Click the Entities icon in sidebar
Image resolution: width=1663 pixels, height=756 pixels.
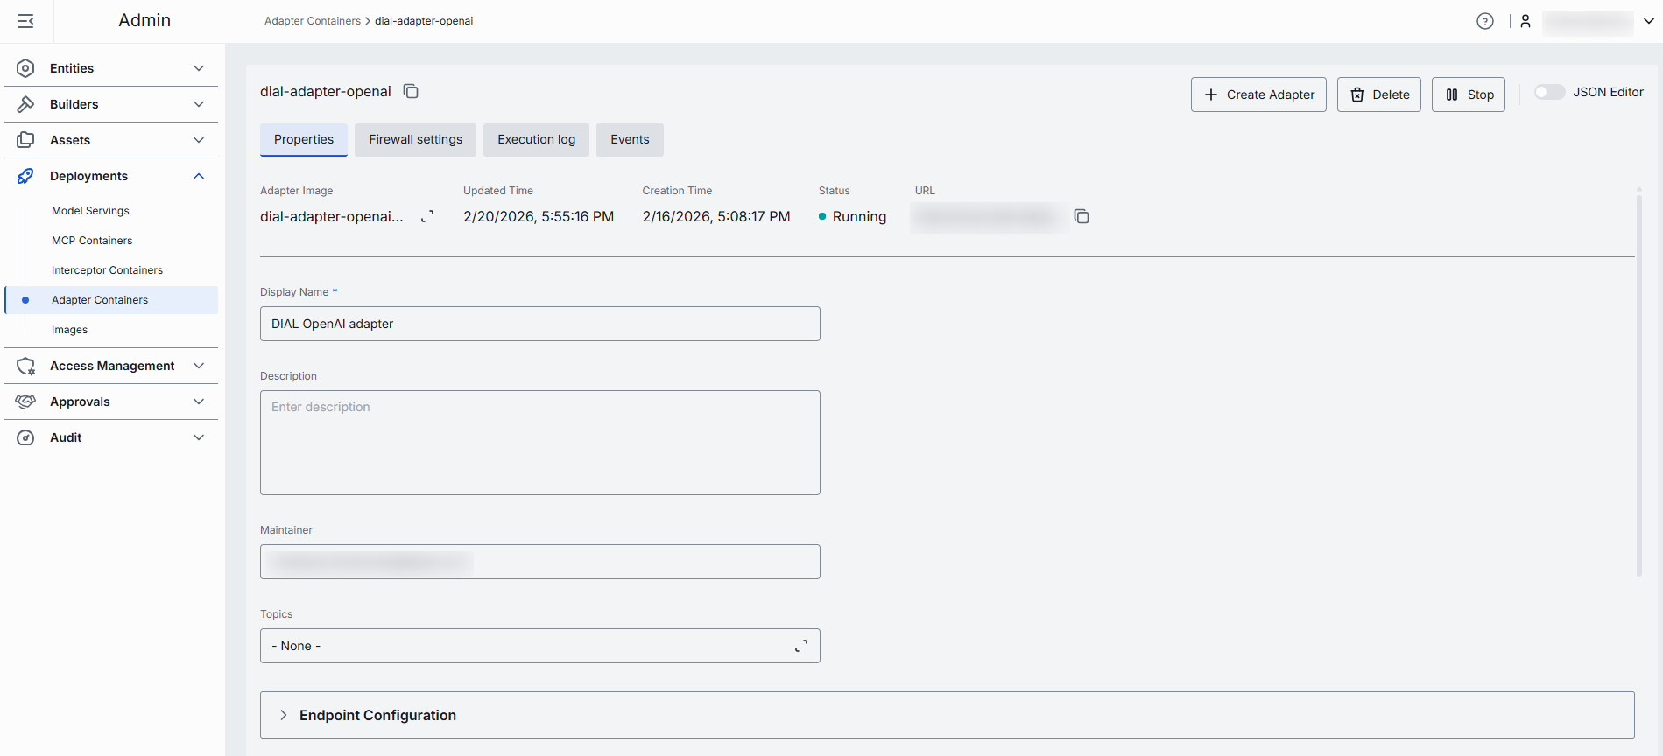(x=25, y=68)
